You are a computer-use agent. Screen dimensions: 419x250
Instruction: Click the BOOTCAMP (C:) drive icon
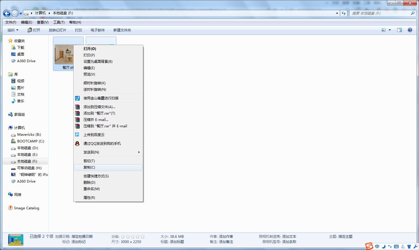click(x=13, y=141)
